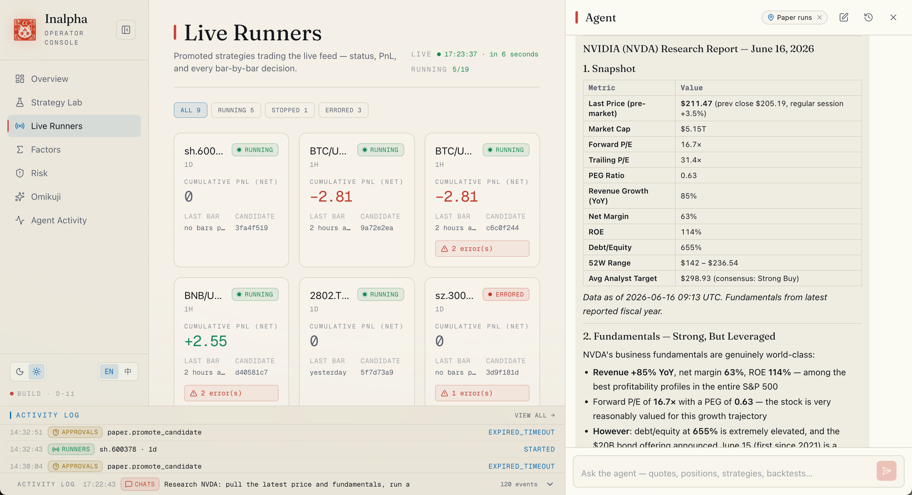Collapse the sidebar panel
The image size is (912, 495).
126,30
